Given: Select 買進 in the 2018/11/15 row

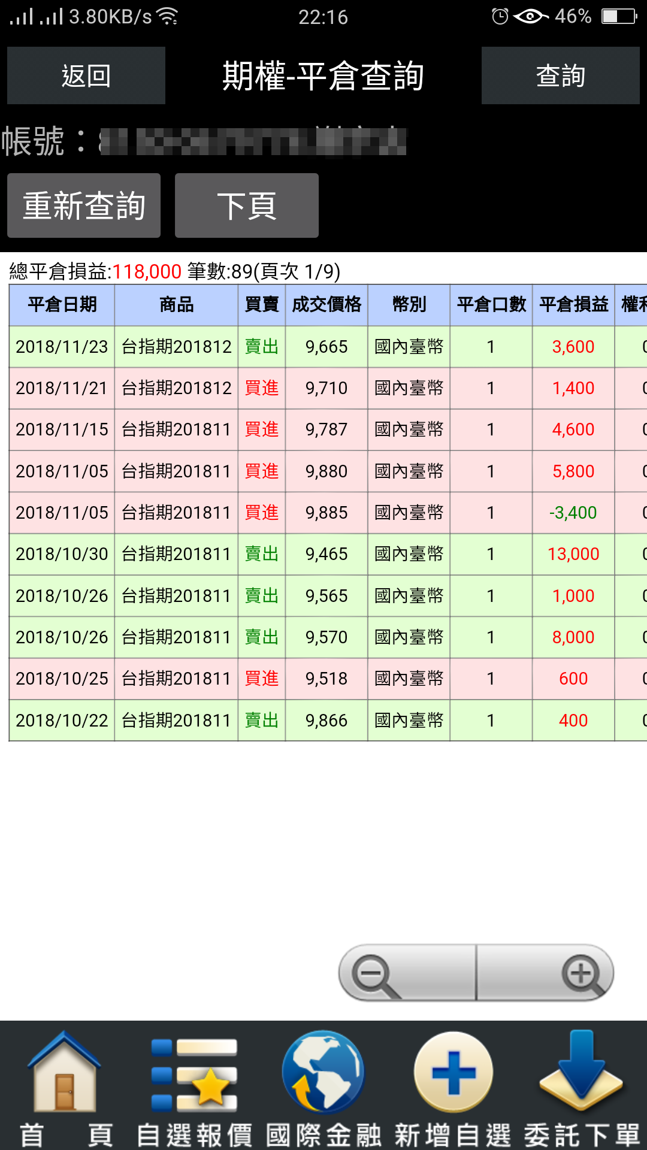Looking at the screenshot, I should [x=262, y=429].
